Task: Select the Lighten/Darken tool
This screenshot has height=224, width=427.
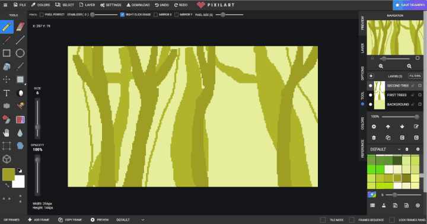Action: coord(20,93)
